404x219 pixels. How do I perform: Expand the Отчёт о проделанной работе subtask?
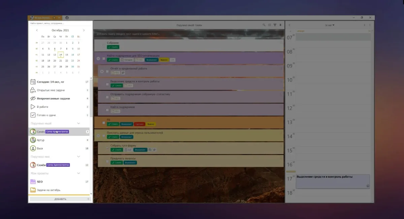[102, 71]
